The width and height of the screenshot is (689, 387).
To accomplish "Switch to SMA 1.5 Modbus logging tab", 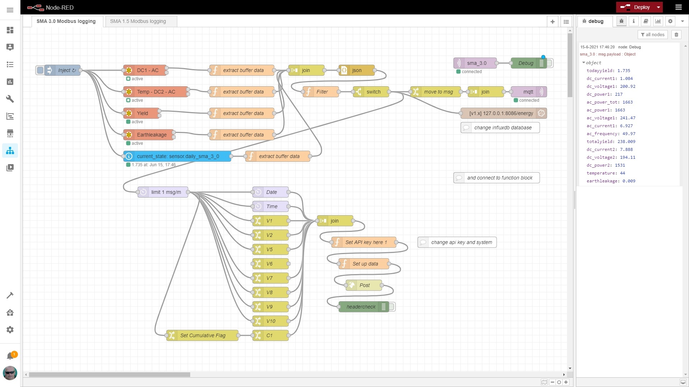I will click(138, 21).
